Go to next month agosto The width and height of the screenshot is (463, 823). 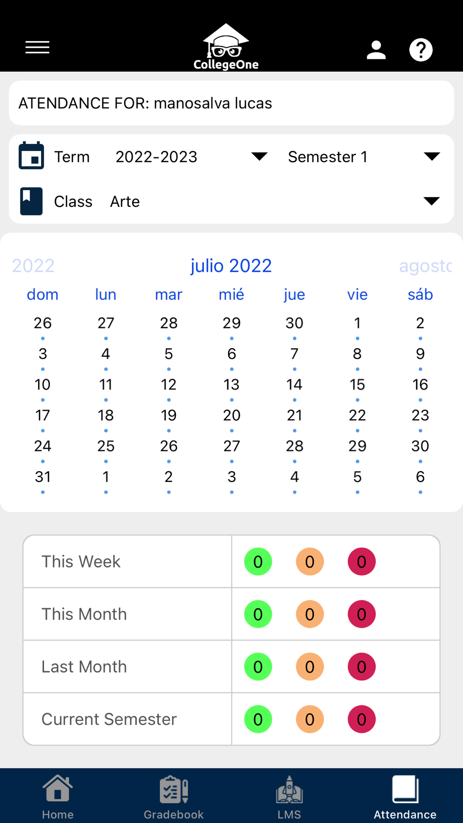[425, 266]
